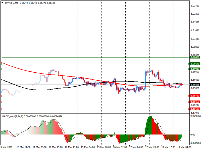Click the 1.21990 price scale value
The image size is (201, 150).
pyautogui.click(x=195, y=22)
